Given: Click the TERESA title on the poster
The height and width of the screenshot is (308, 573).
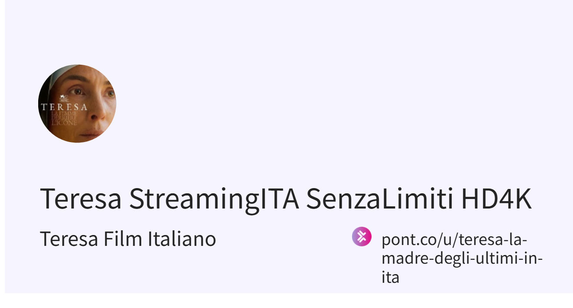Looking at the screenshot, I should point(64,107).
